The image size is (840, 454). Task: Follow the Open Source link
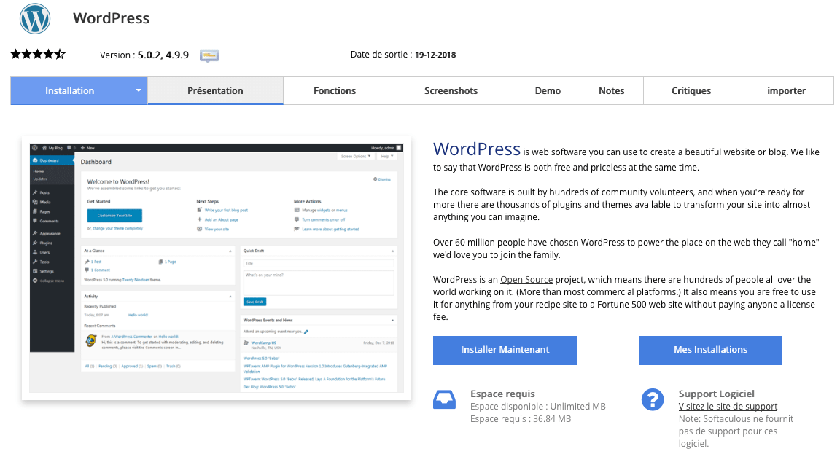coord(526,279)
